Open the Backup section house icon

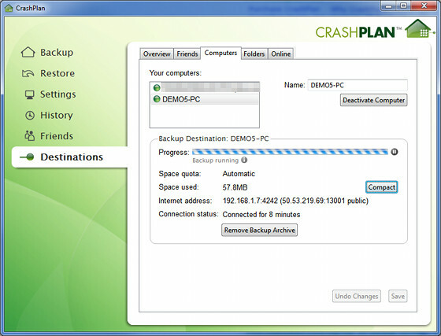(x=28, y=52)
